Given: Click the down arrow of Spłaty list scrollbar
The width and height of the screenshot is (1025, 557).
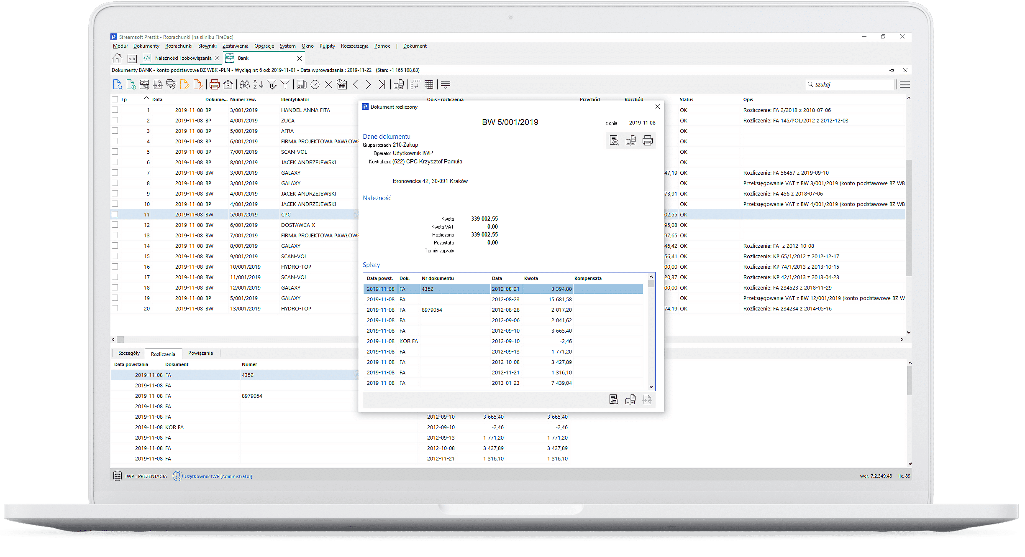Looking at the screenshot, I should [x=651, y=387].
